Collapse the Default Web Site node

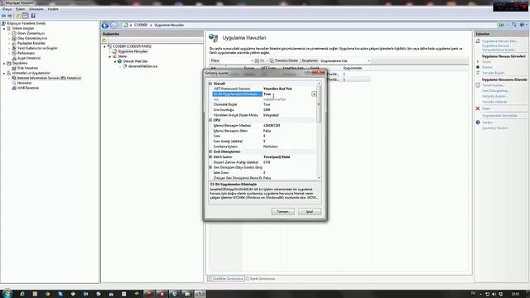115,61
